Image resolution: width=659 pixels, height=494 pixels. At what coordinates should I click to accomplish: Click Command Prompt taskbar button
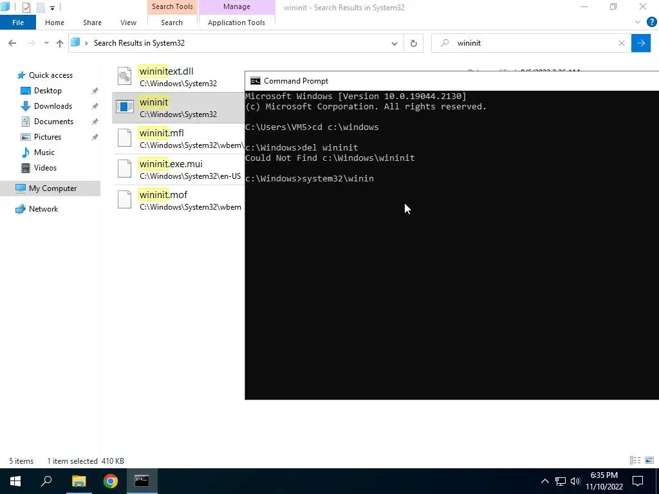[x=142, y=481]
